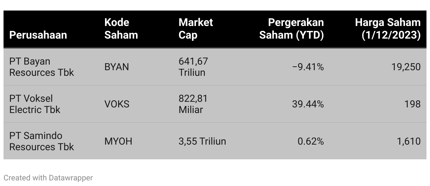Viewport: 430px width, 186px height.
Task: Click the Harga Saham (1/12/2023) header
Action: coord(388,29)
